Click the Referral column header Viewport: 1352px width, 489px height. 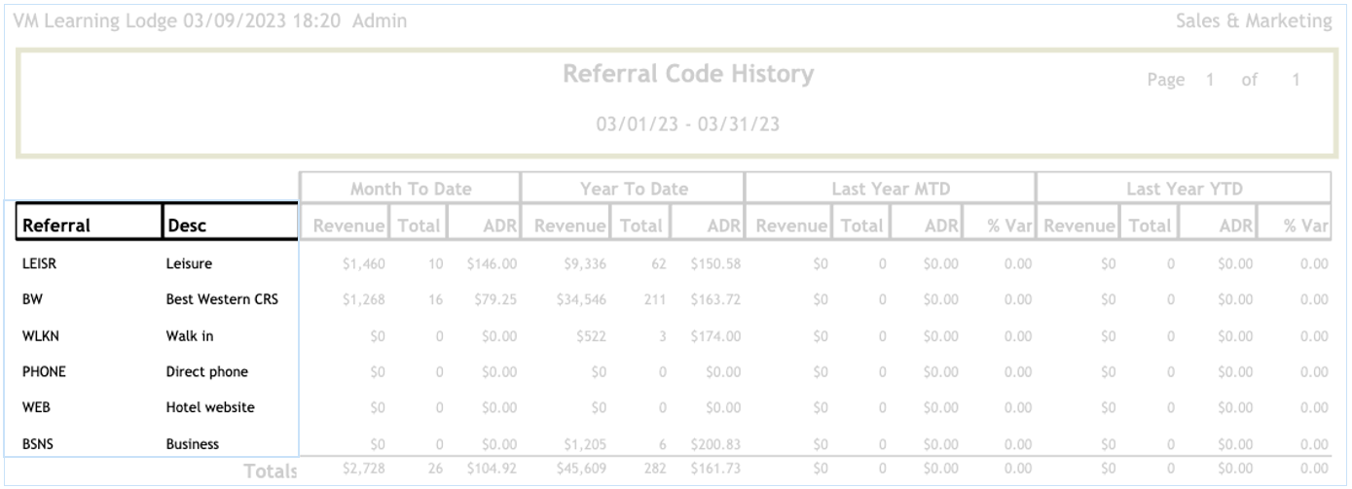point(56,227)
